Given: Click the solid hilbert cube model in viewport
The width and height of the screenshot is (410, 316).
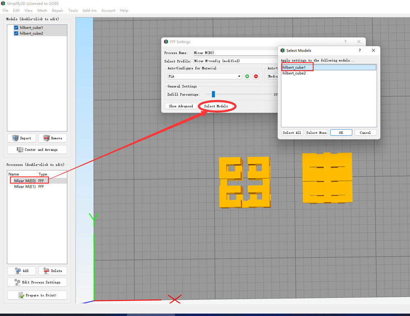Looking at the screenshot, I should [327, 178].
